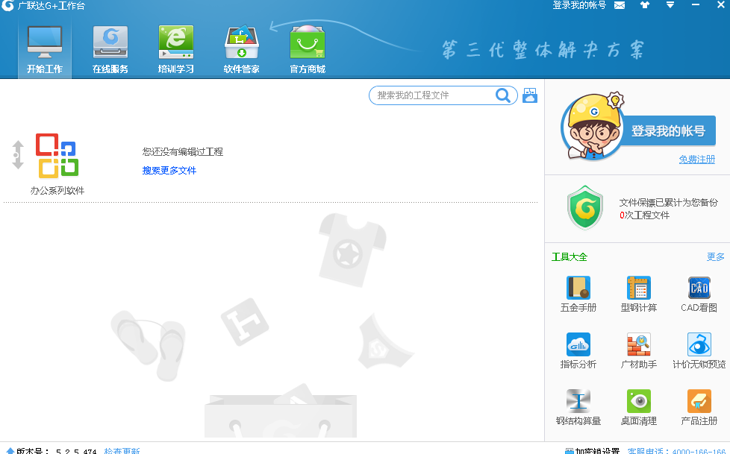Viewport: 730px width, 454px height.
Task: Open the title bar dropdown menu arrow
Action: [x=670, y=5]
